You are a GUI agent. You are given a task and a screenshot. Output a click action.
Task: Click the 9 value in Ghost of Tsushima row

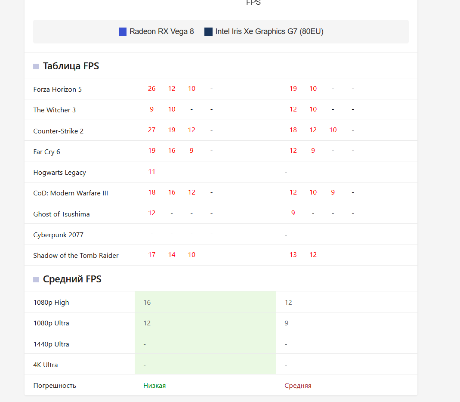pos(293,213)
